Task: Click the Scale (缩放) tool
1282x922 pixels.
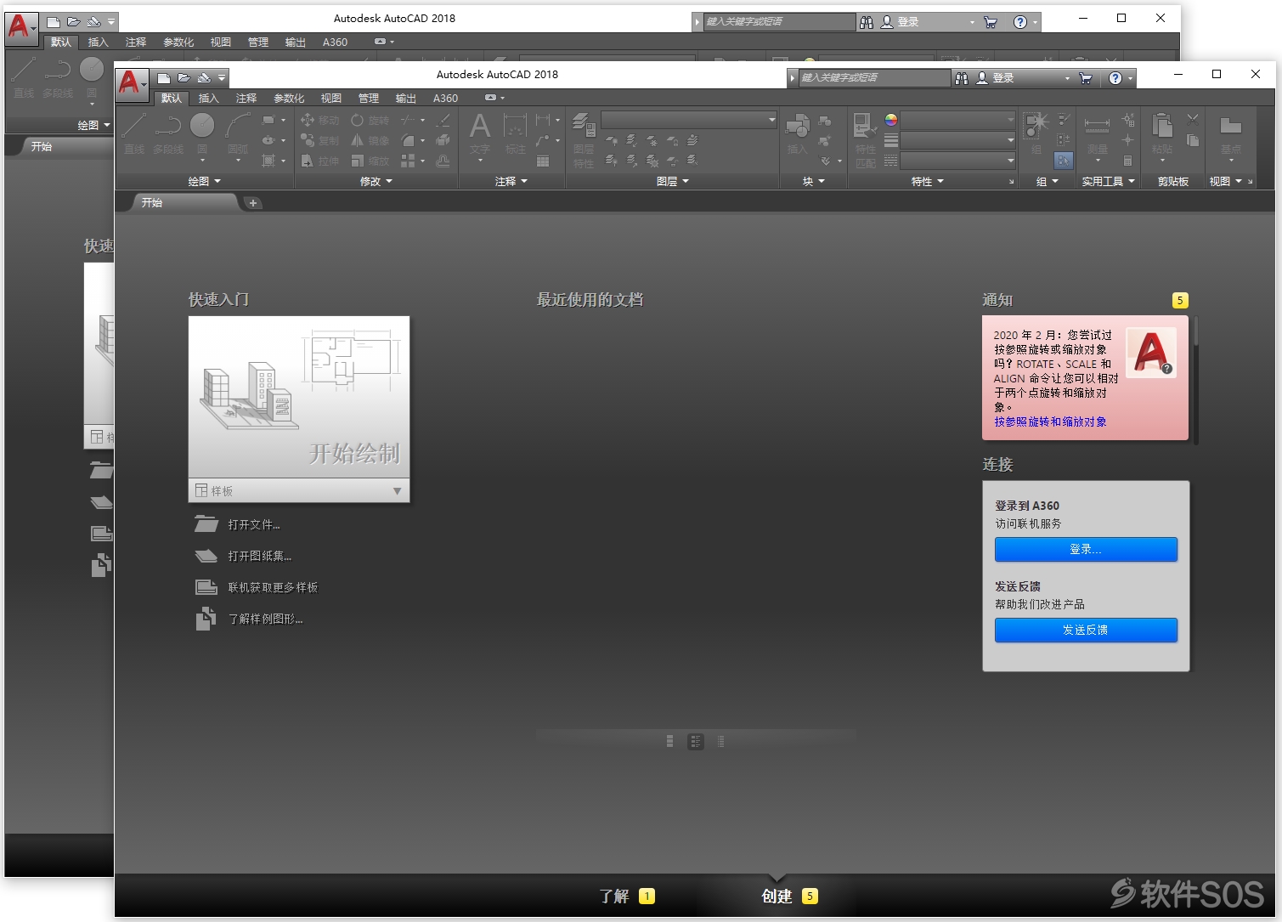Action: click(370, 161)
